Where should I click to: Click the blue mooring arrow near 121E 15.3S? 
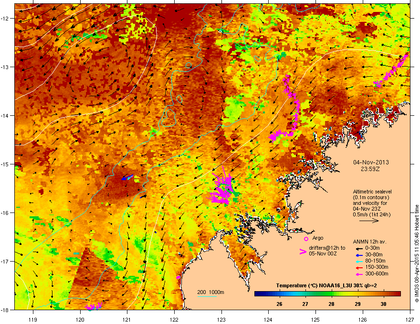coord(127,178)
